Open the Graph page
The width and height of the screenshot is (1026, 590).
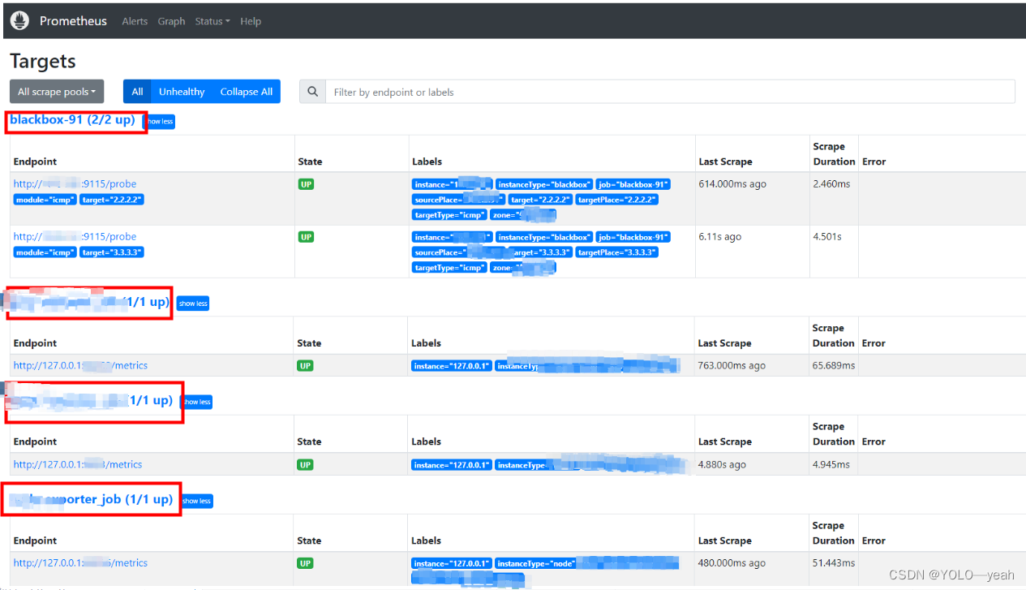click(171, 21)
